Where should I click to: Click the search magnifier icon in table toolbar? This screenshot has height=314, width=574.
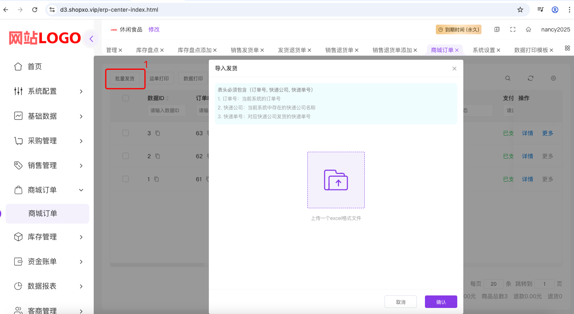coord(508,78)
